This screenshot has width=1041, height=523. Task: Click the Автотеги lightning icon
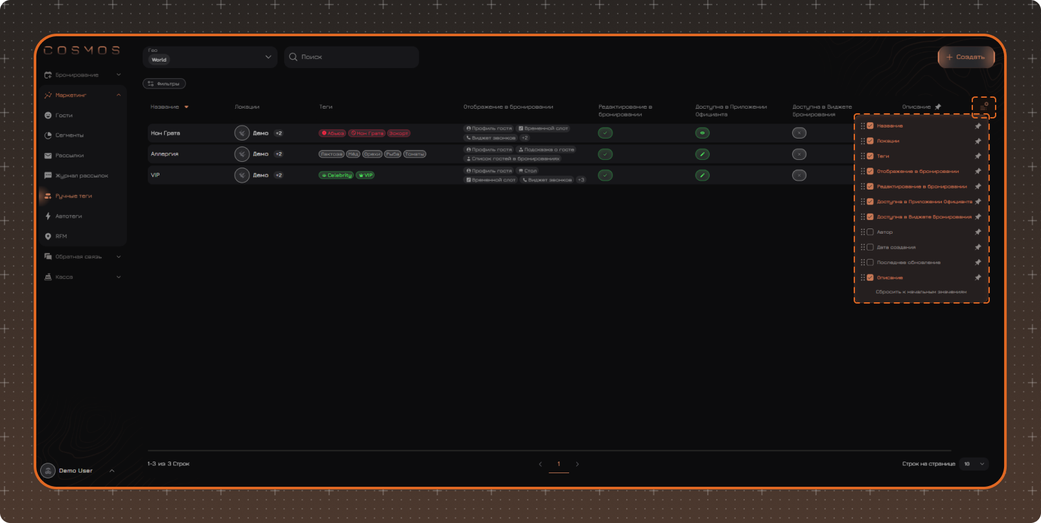click(48, 216)
